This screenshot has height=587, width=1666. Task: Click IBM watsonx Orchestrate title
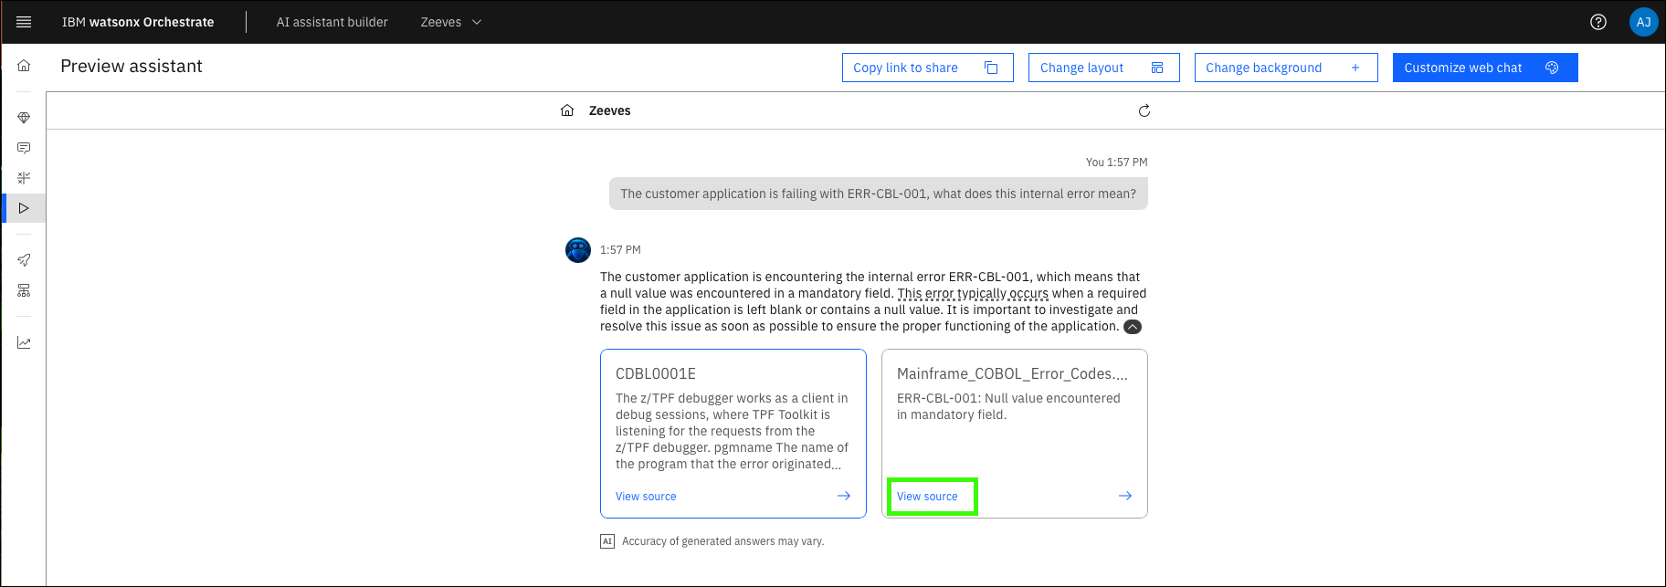138,22
